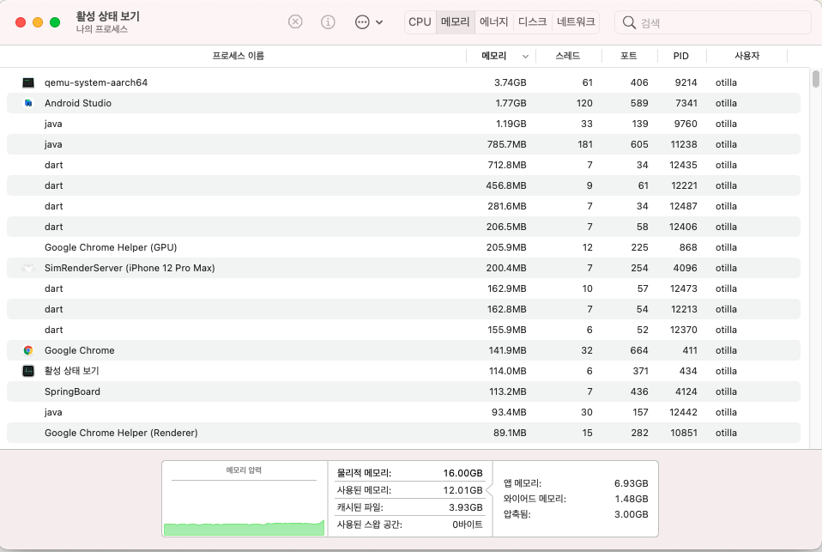Select dart process with PID 12473
The image size is (822, 552).
403,288
